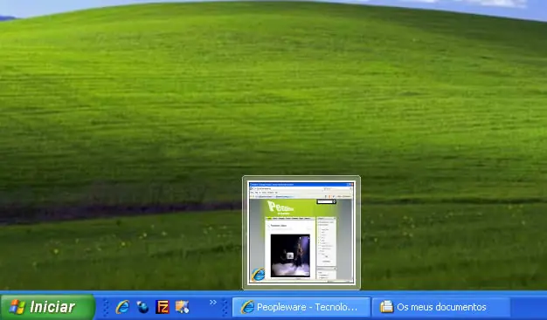Open the Iniciar start menu

[x=47, y=307]
